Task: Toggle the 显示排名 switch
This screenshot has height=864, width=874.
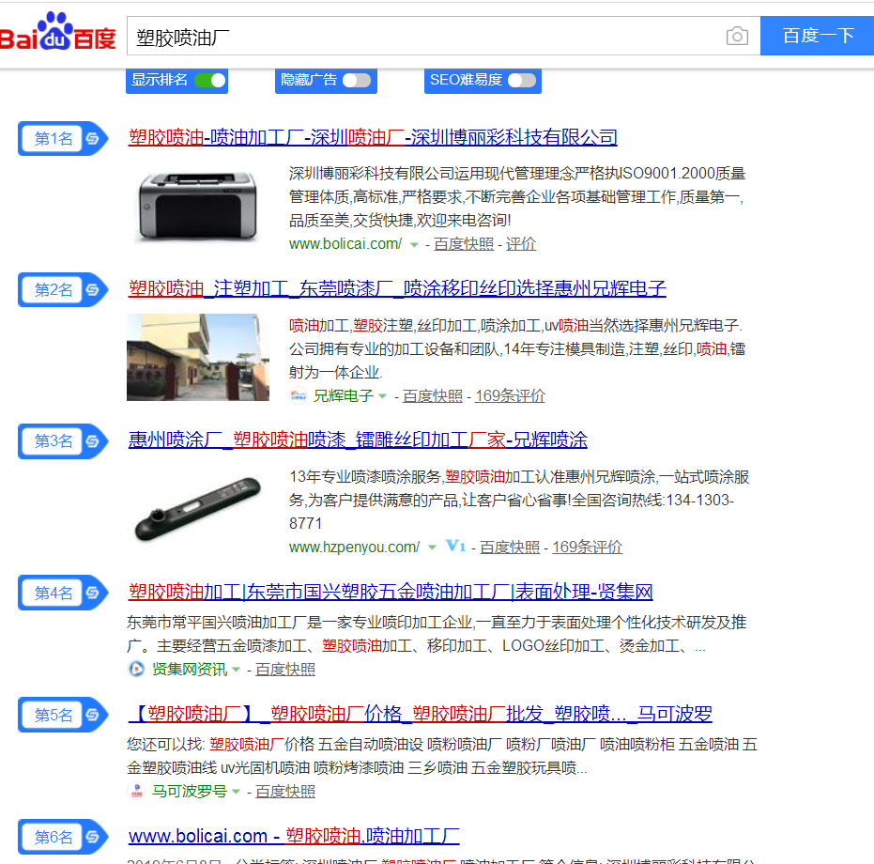Action: tap(210, 81)
